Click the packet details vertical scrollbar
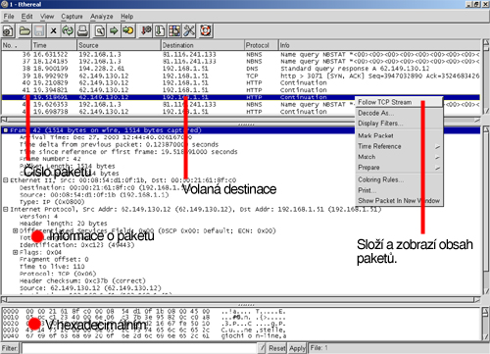This screenshot has height=354, width=490. tap(485, 211)
